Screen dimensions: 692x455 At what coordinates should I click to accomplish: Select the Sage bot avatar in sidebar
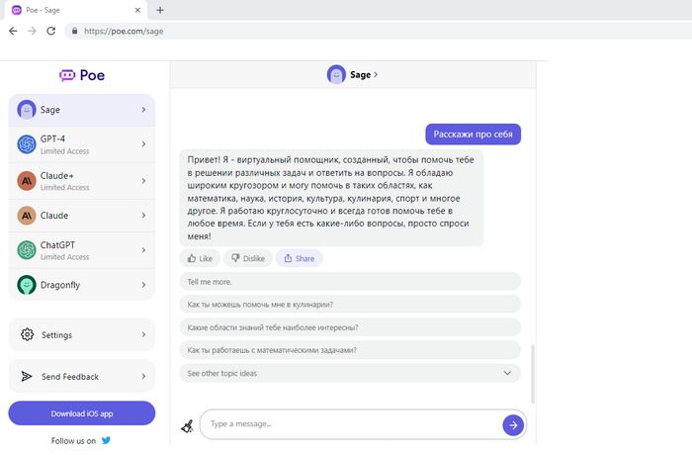point(27,110)
